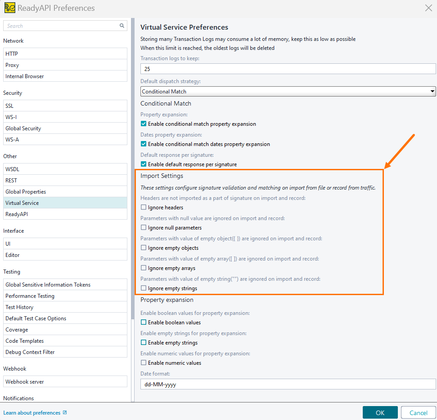Check Ignore empty strings
The width and height of the screenshot is (437, 420).
144,288
